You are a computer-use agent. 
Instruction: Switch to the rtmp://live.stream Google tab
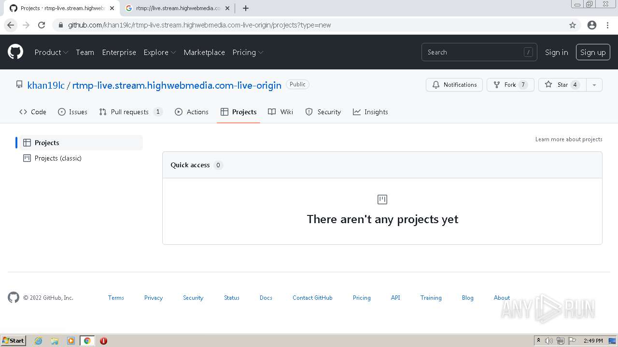[x=178, y=8]
